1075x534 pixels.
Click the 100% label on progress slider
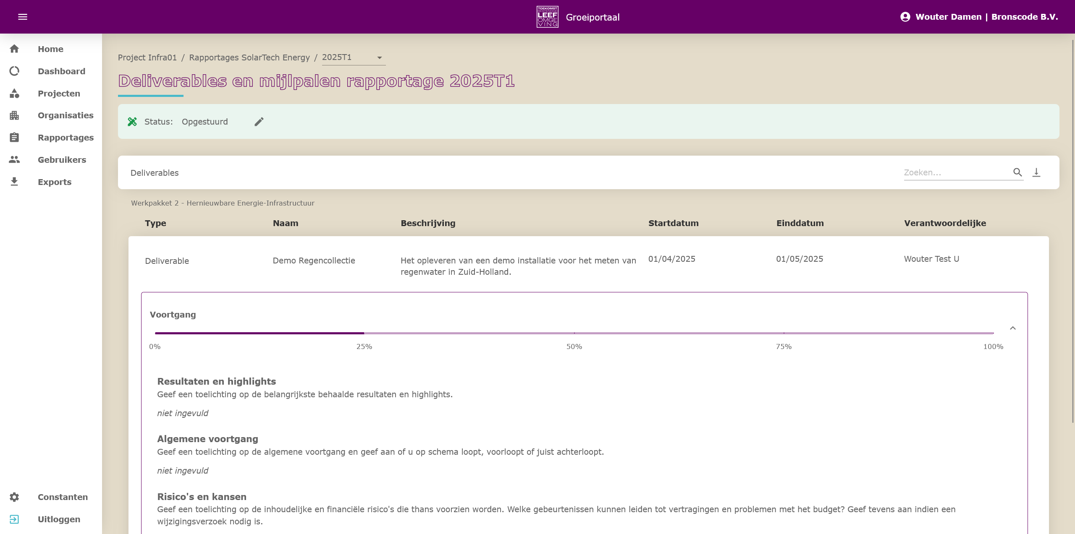click(x=993, y=346)
